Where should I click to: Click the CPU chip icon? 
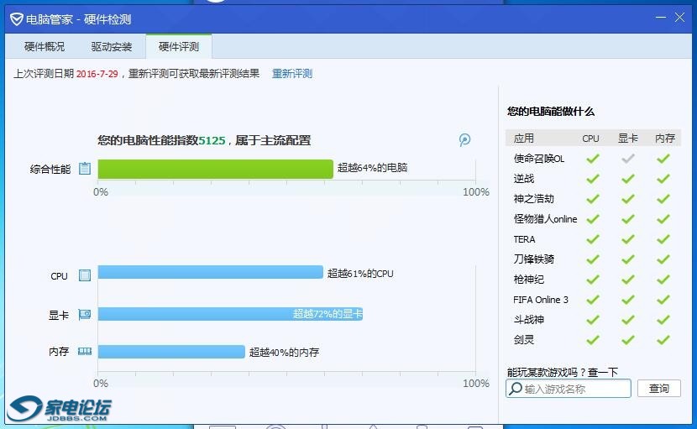pyautogui.click(x=85, y=275)
